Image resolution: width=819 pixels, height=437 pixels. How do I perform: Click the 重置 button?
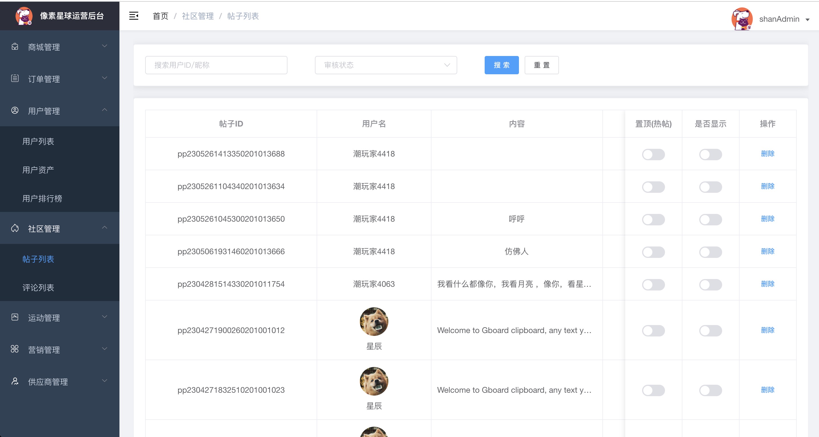point(542,65)
